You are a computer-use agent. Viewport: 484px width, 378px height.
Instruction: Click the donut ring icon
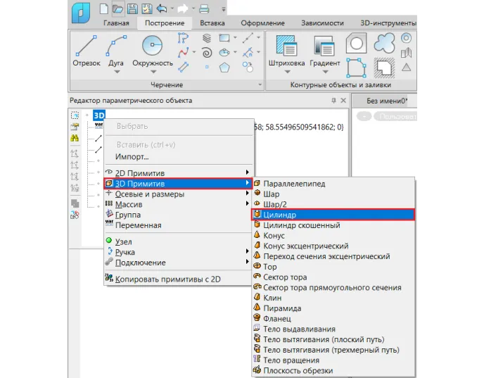click(x=406, y=38)
